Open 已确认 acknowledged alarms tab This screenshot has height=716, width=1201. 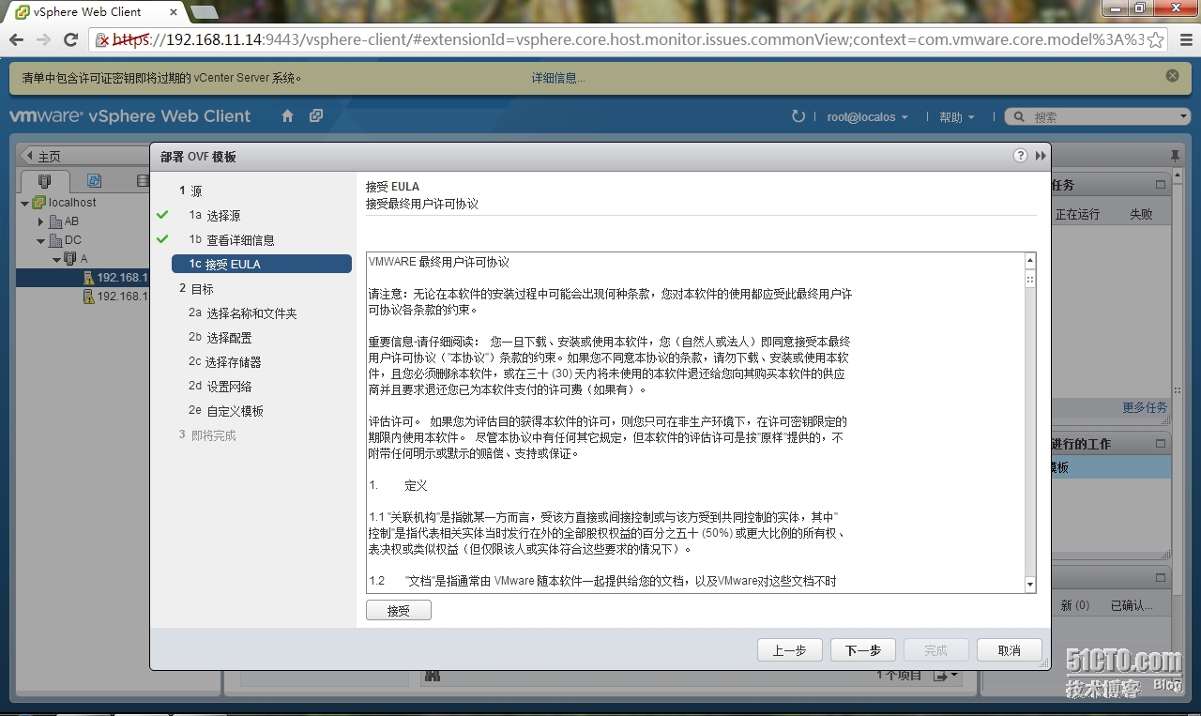coord(1132,605)
